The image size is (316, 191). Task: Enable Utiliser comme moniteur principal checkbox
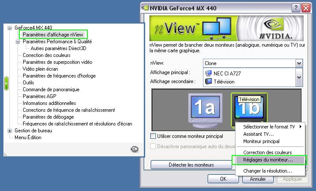(153, 136)
